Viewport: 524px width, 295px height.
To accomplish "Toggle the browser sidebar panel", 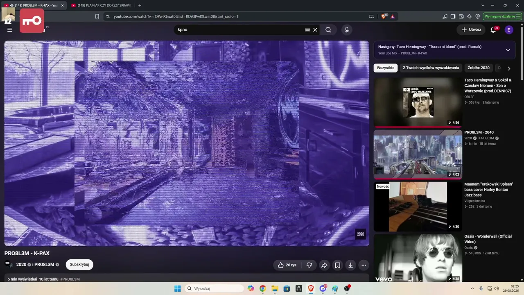I will coord(453,16).
